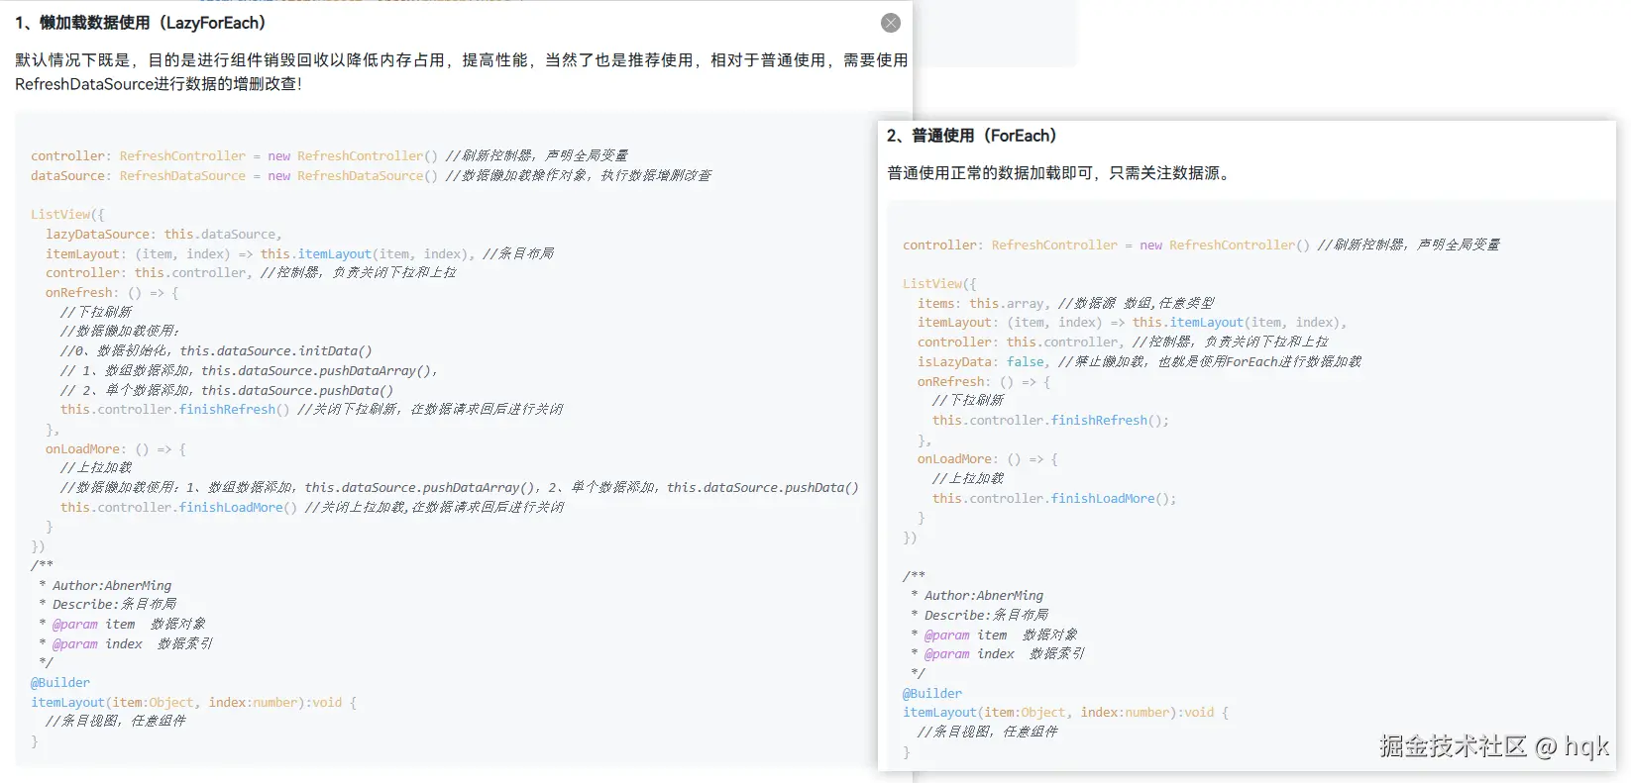Click "onRefresh: () => {" in LazyForEach panel
The width and height of the screenshot is (1631, 783).
112,293
